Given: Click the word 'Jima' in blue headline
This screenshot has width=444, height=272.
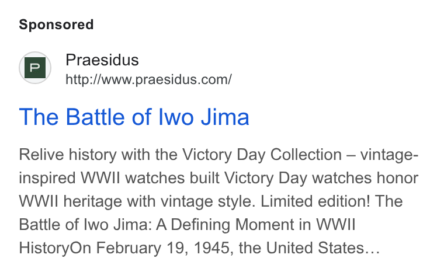Looking at the screenshot, I should 225,117.
